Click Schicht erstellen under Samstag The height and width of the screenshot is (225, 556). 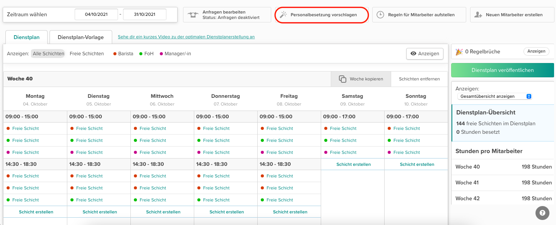(353, 164)
